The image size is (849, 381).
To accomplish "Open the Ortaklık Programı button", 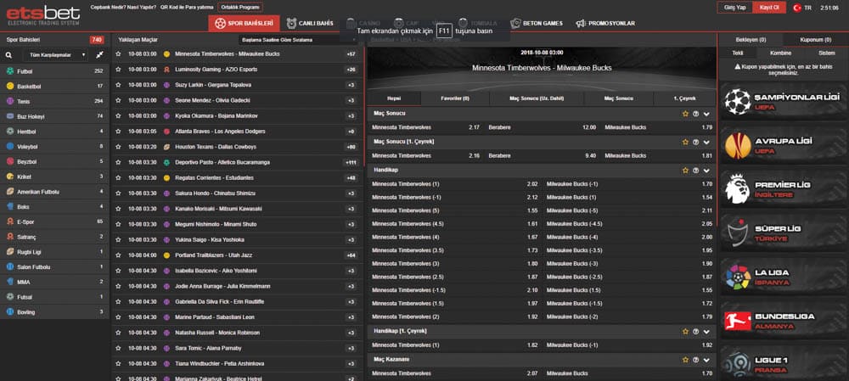I will (240, 7).
